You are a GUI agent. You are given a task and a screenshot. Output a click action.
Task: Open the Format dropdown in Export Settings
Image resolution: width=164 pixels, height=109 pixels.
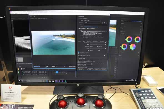point(93,21)
